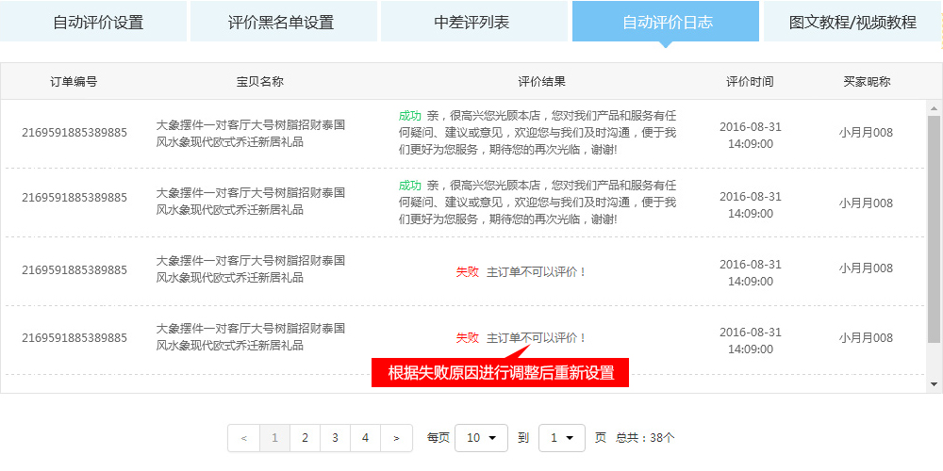Viewport: 943px width, 471px height.
Task: Click third row message 主订单不可以评价！
Action: (x=537, y=271)
